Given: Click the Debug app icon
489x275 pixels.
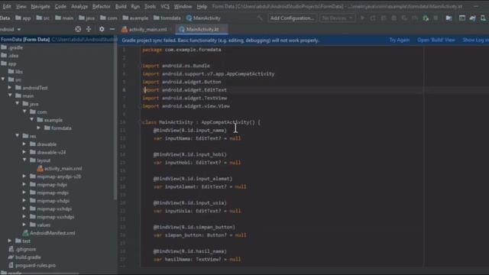Looking at the screenshot, I should tap(394, 18).
